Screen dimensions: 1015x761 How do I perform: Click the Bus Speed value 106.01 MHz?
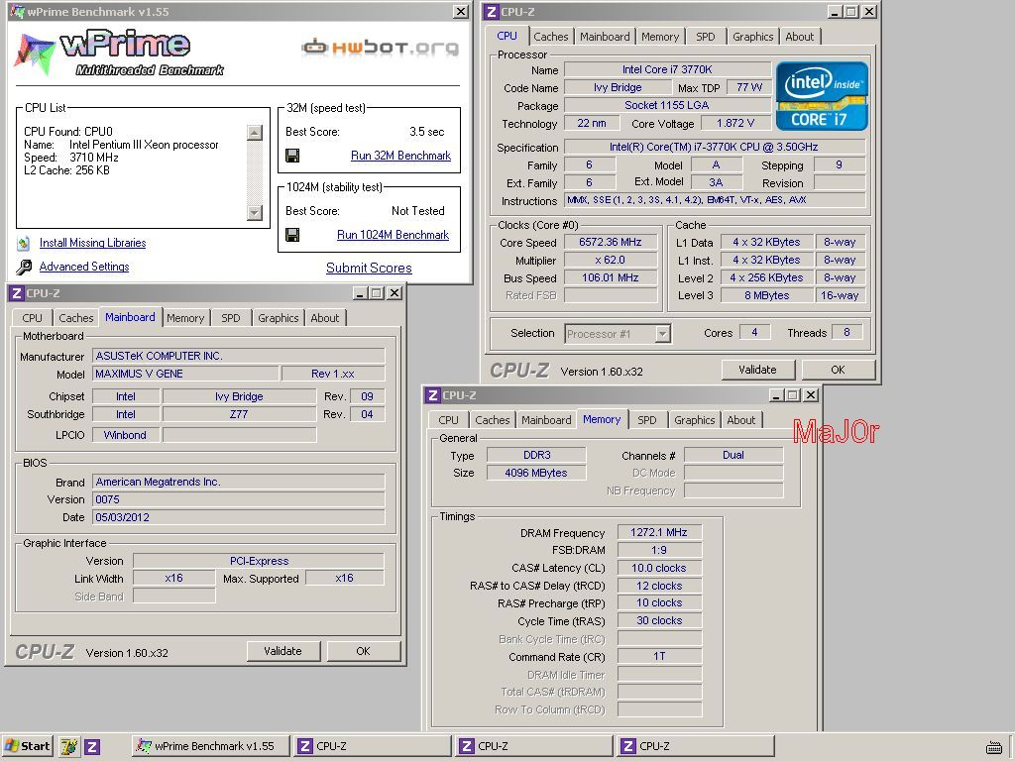pos(611,278)
